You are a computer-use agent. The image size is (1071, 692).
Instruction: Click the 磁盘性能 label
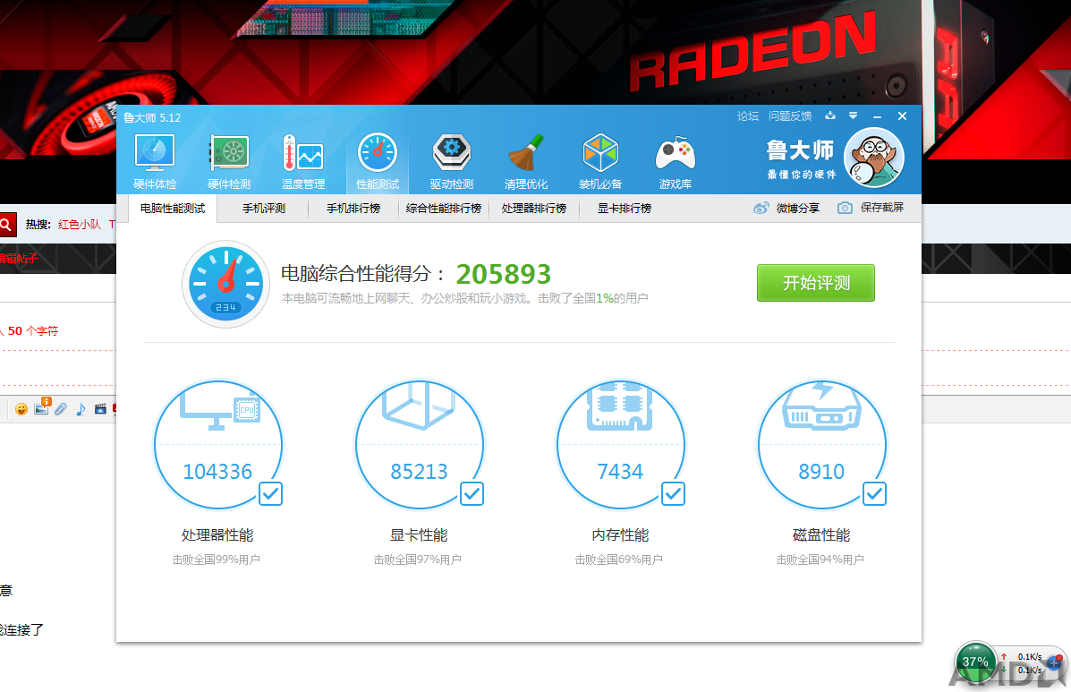pos(821,534)
